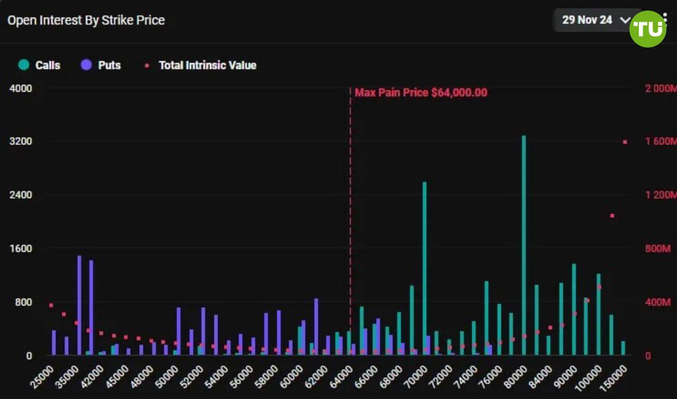Select the Open Interest By Strike Price title
677x399 pixels.
pyautogui.click(x=86, y=20)
